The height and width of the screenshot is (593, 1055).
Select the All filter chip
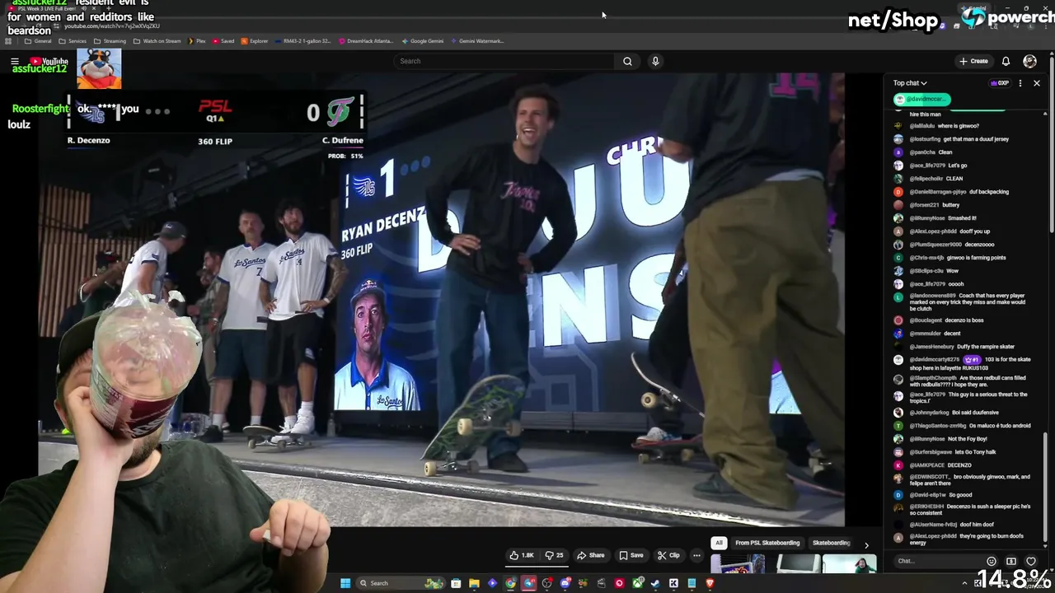click(x=719, y=543)
